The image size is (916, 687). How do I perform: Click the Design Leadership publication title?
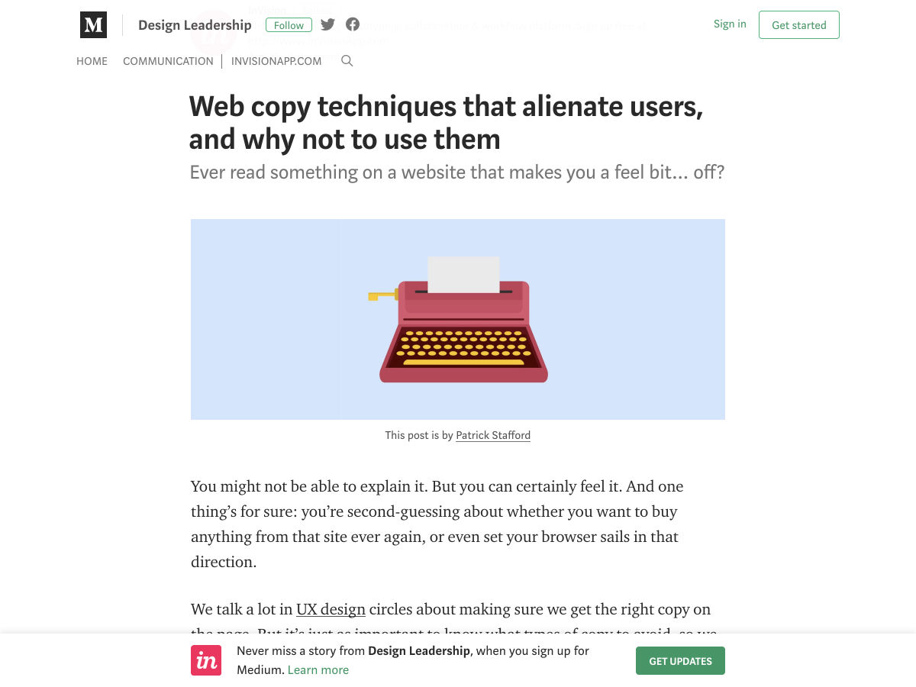tap(195, 25)
